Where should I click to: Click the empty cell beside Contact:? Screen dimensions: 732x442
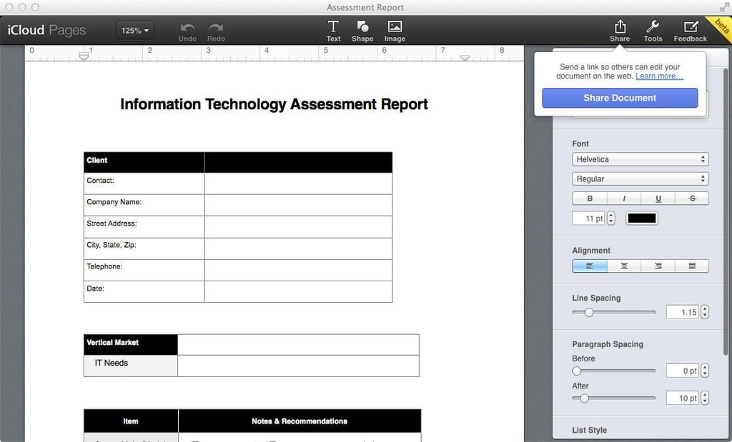pyautogui.click(x=298, y=184)
